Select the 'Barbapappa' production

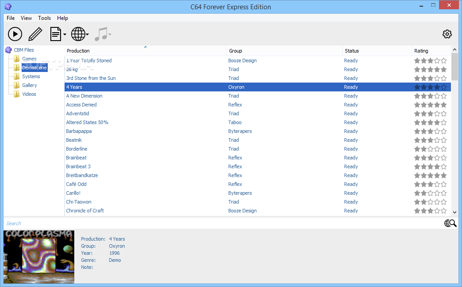pyautogui.click(x=79, y=131)
